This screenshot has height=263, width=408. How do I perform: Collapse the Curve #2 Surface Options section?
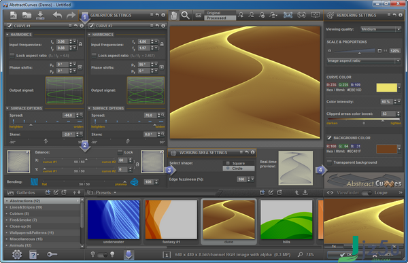coord(89,108)
